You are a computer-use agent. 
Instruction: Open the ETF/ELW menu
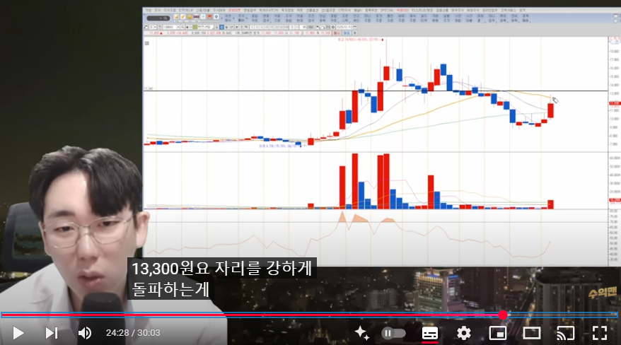pos(187,11)
